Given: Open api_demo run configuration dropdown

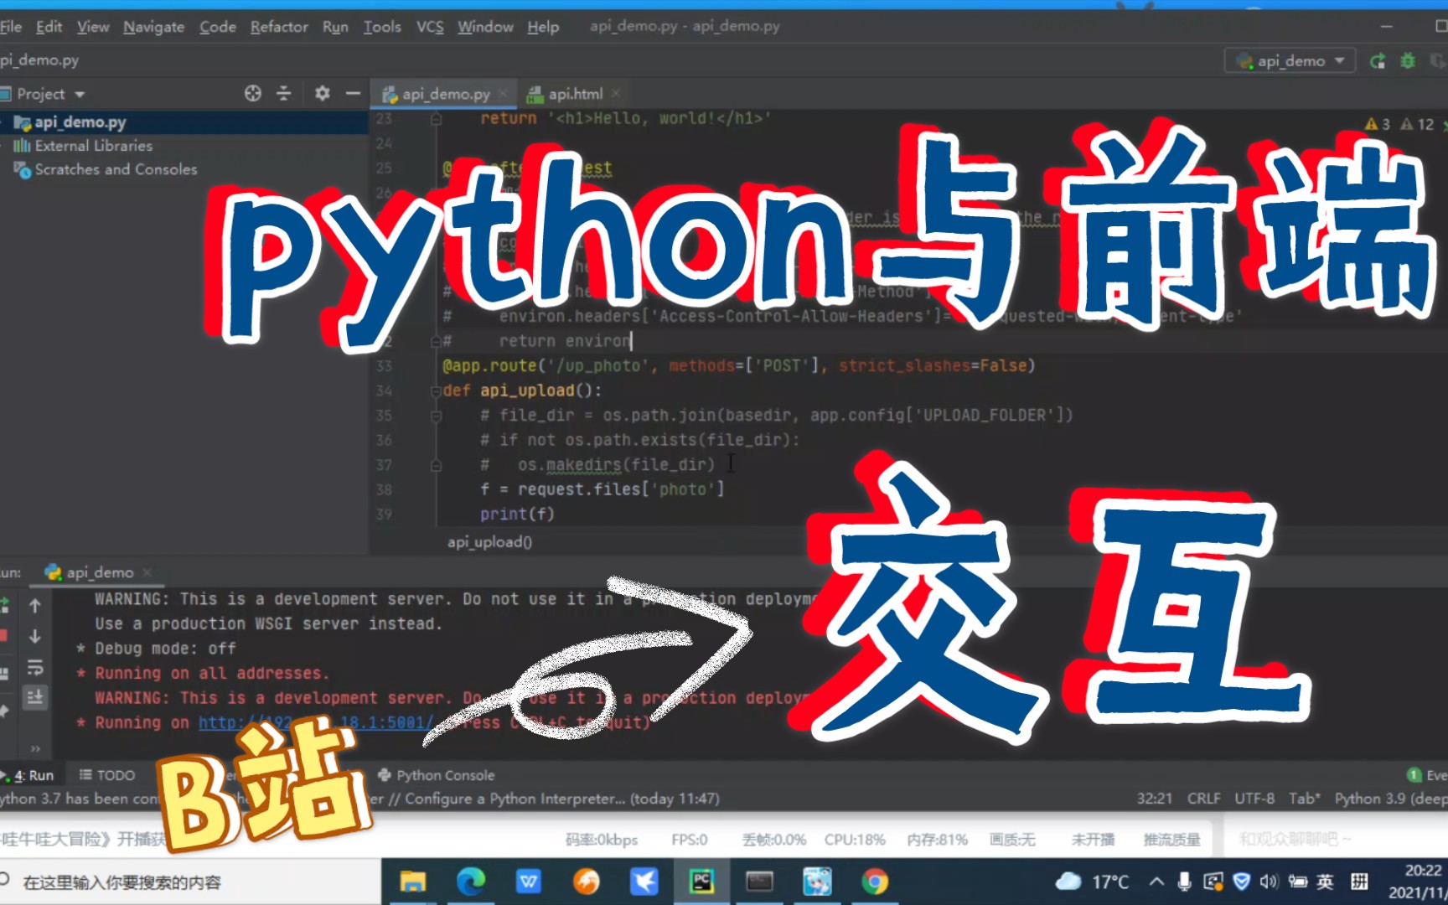Looking at the screenshot, I should click(x=1290, y=61).
